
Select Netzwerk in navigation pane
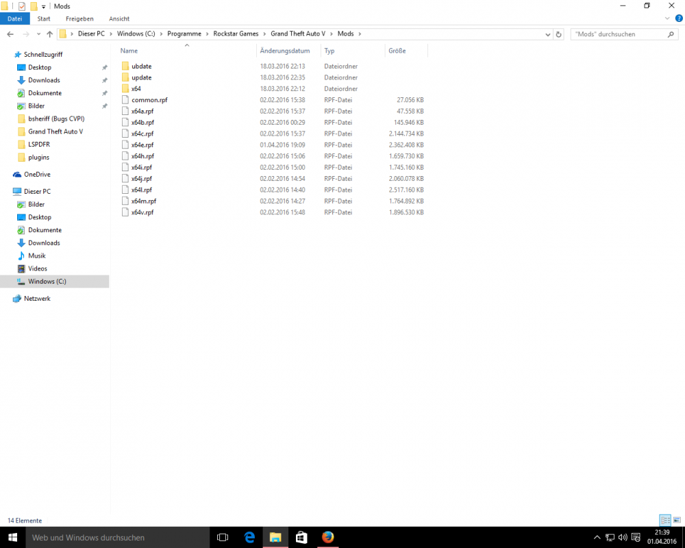tap(32, 299)
